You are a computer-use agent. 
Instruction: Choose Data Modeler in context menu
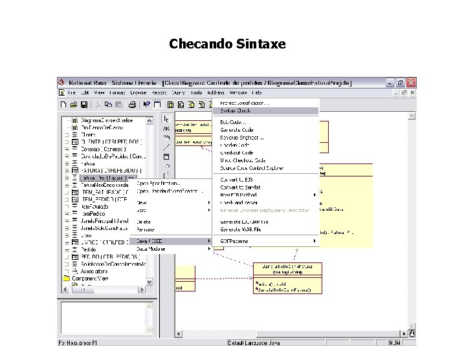tap(171, 249)
